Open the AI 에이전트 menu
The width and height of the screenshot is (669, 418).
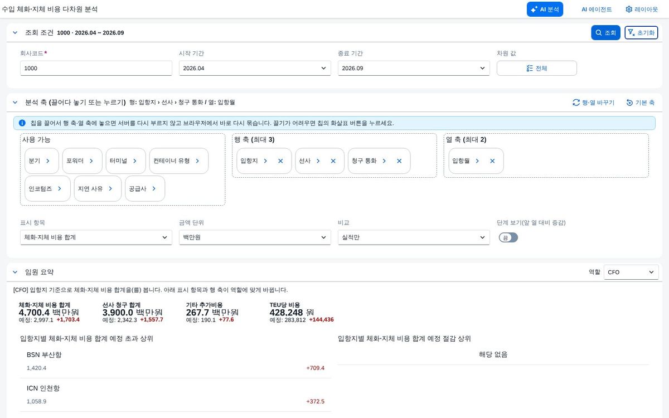[597, 9]
